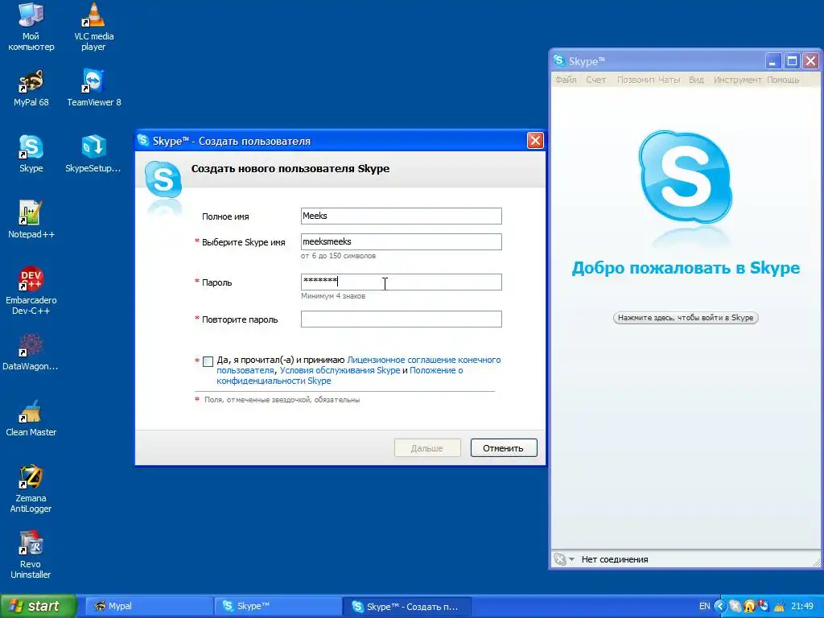Viewport: 824px width, 618px height.
Task: Launch Revo Uninstaller desktop shortcut
Action: [x=31, y=555]
